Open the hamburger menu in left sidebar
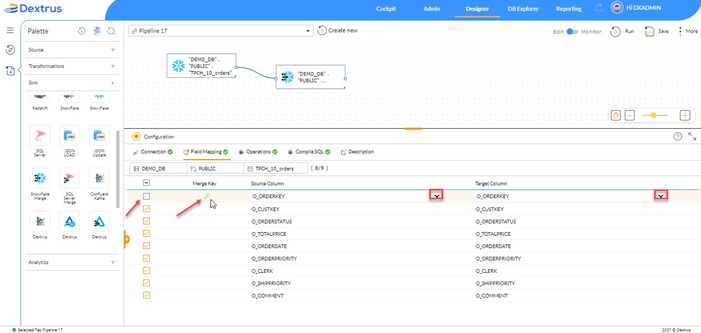This screenshot has width=701, height=333. 10,30
